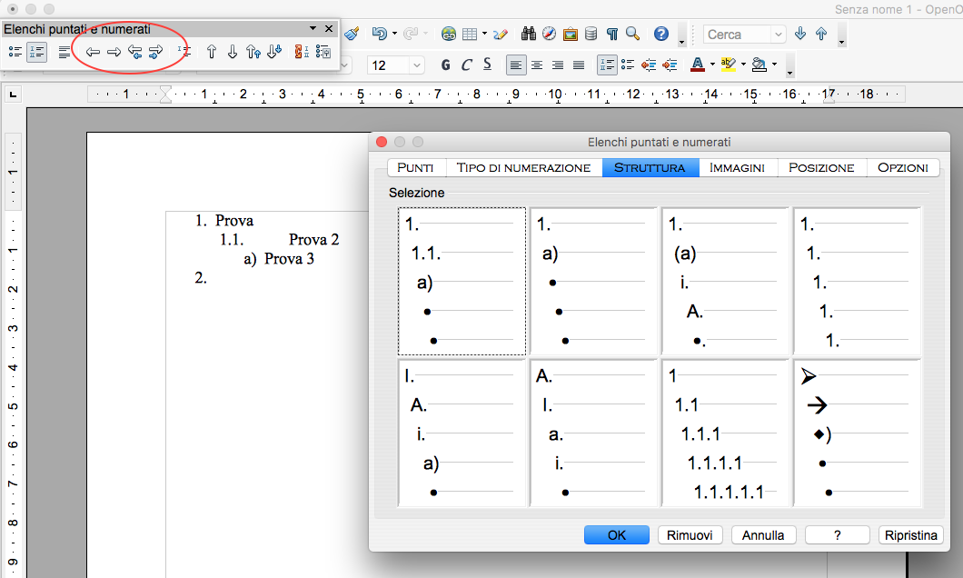Switch to the Punti tab
963x578 pixels.
[416, 168]
